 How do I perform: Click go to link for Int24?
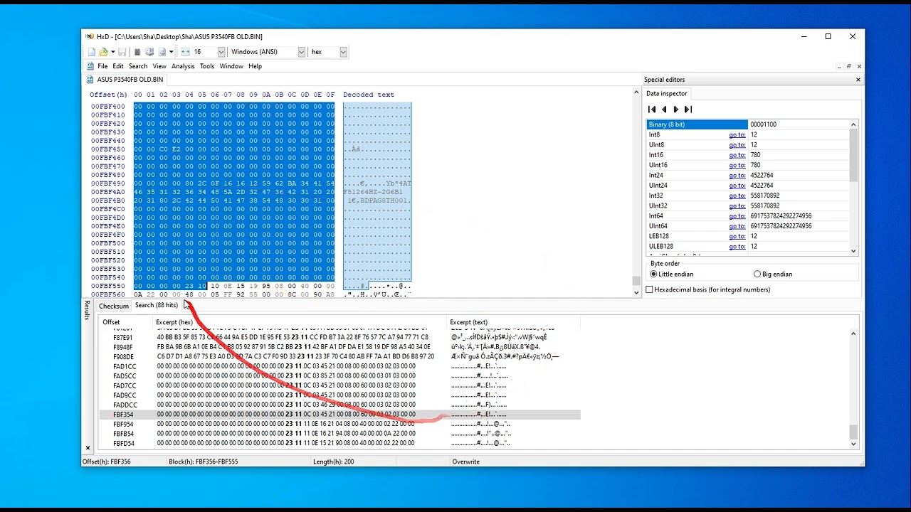coord(737,175)
